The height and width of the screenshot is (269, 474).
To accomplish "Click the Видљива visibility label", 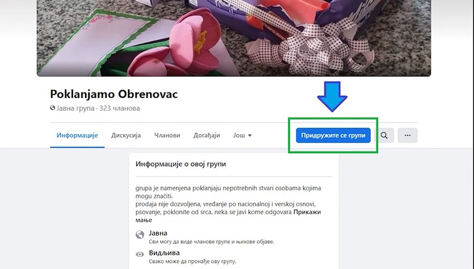I will point(164,253).
